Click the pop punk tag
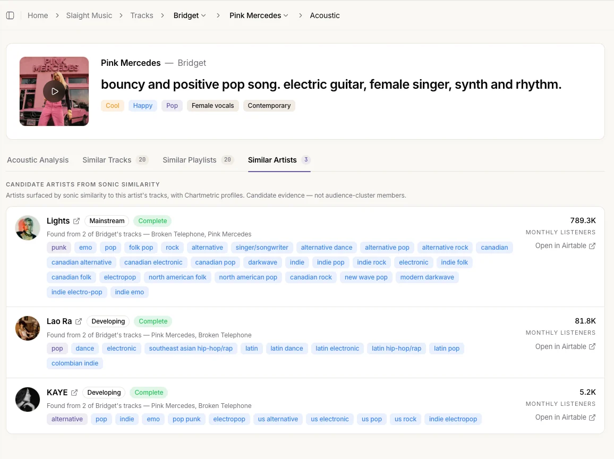 pos(186,419)
